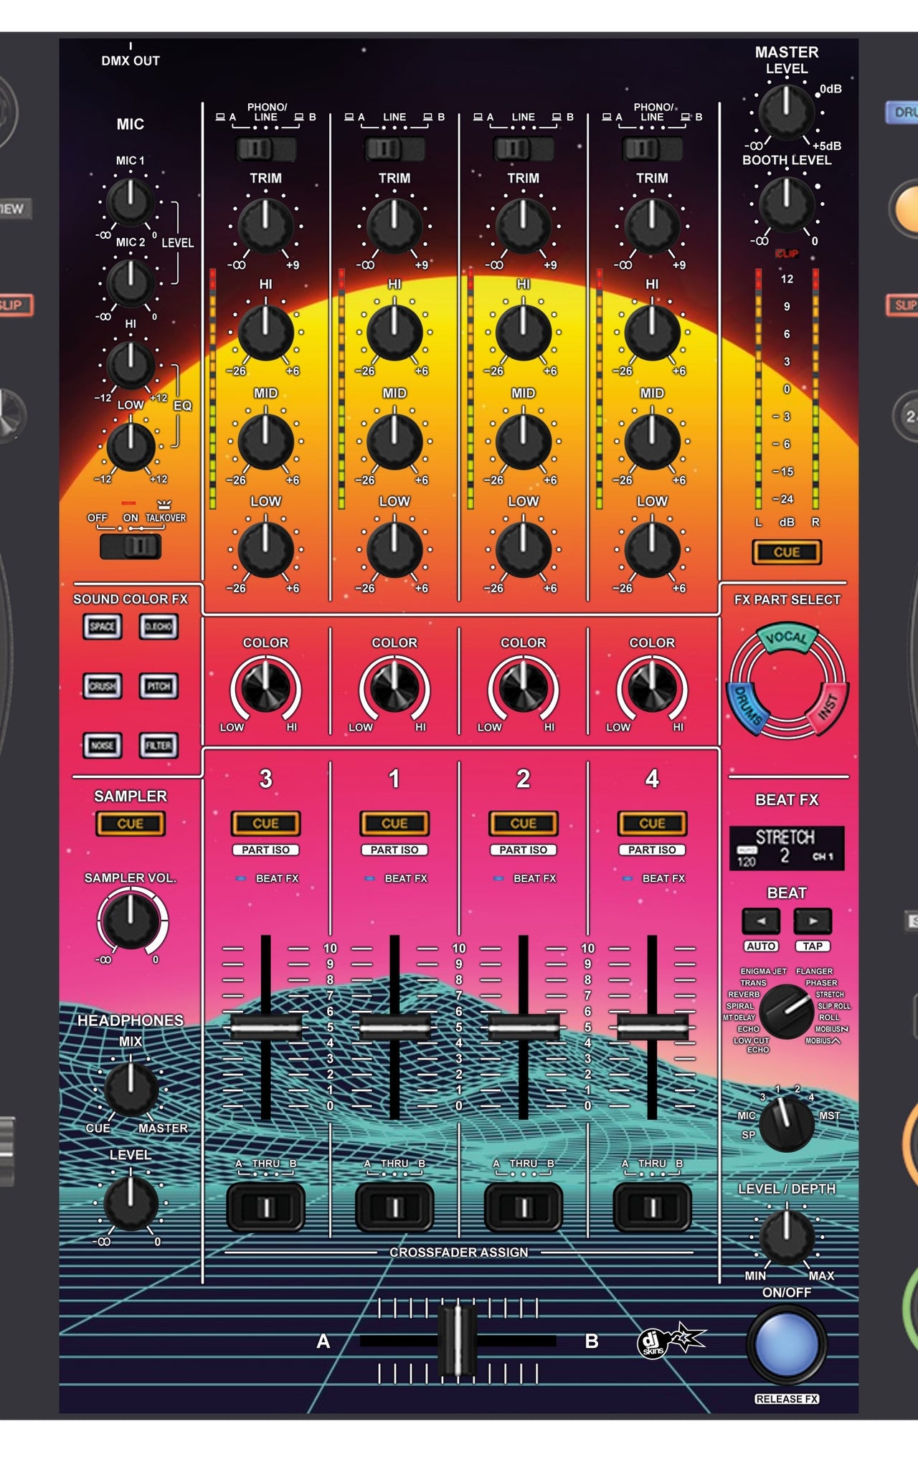Click the MIC 2 level knob
Screen dimensions: 918x1459
tap(131, 282)
